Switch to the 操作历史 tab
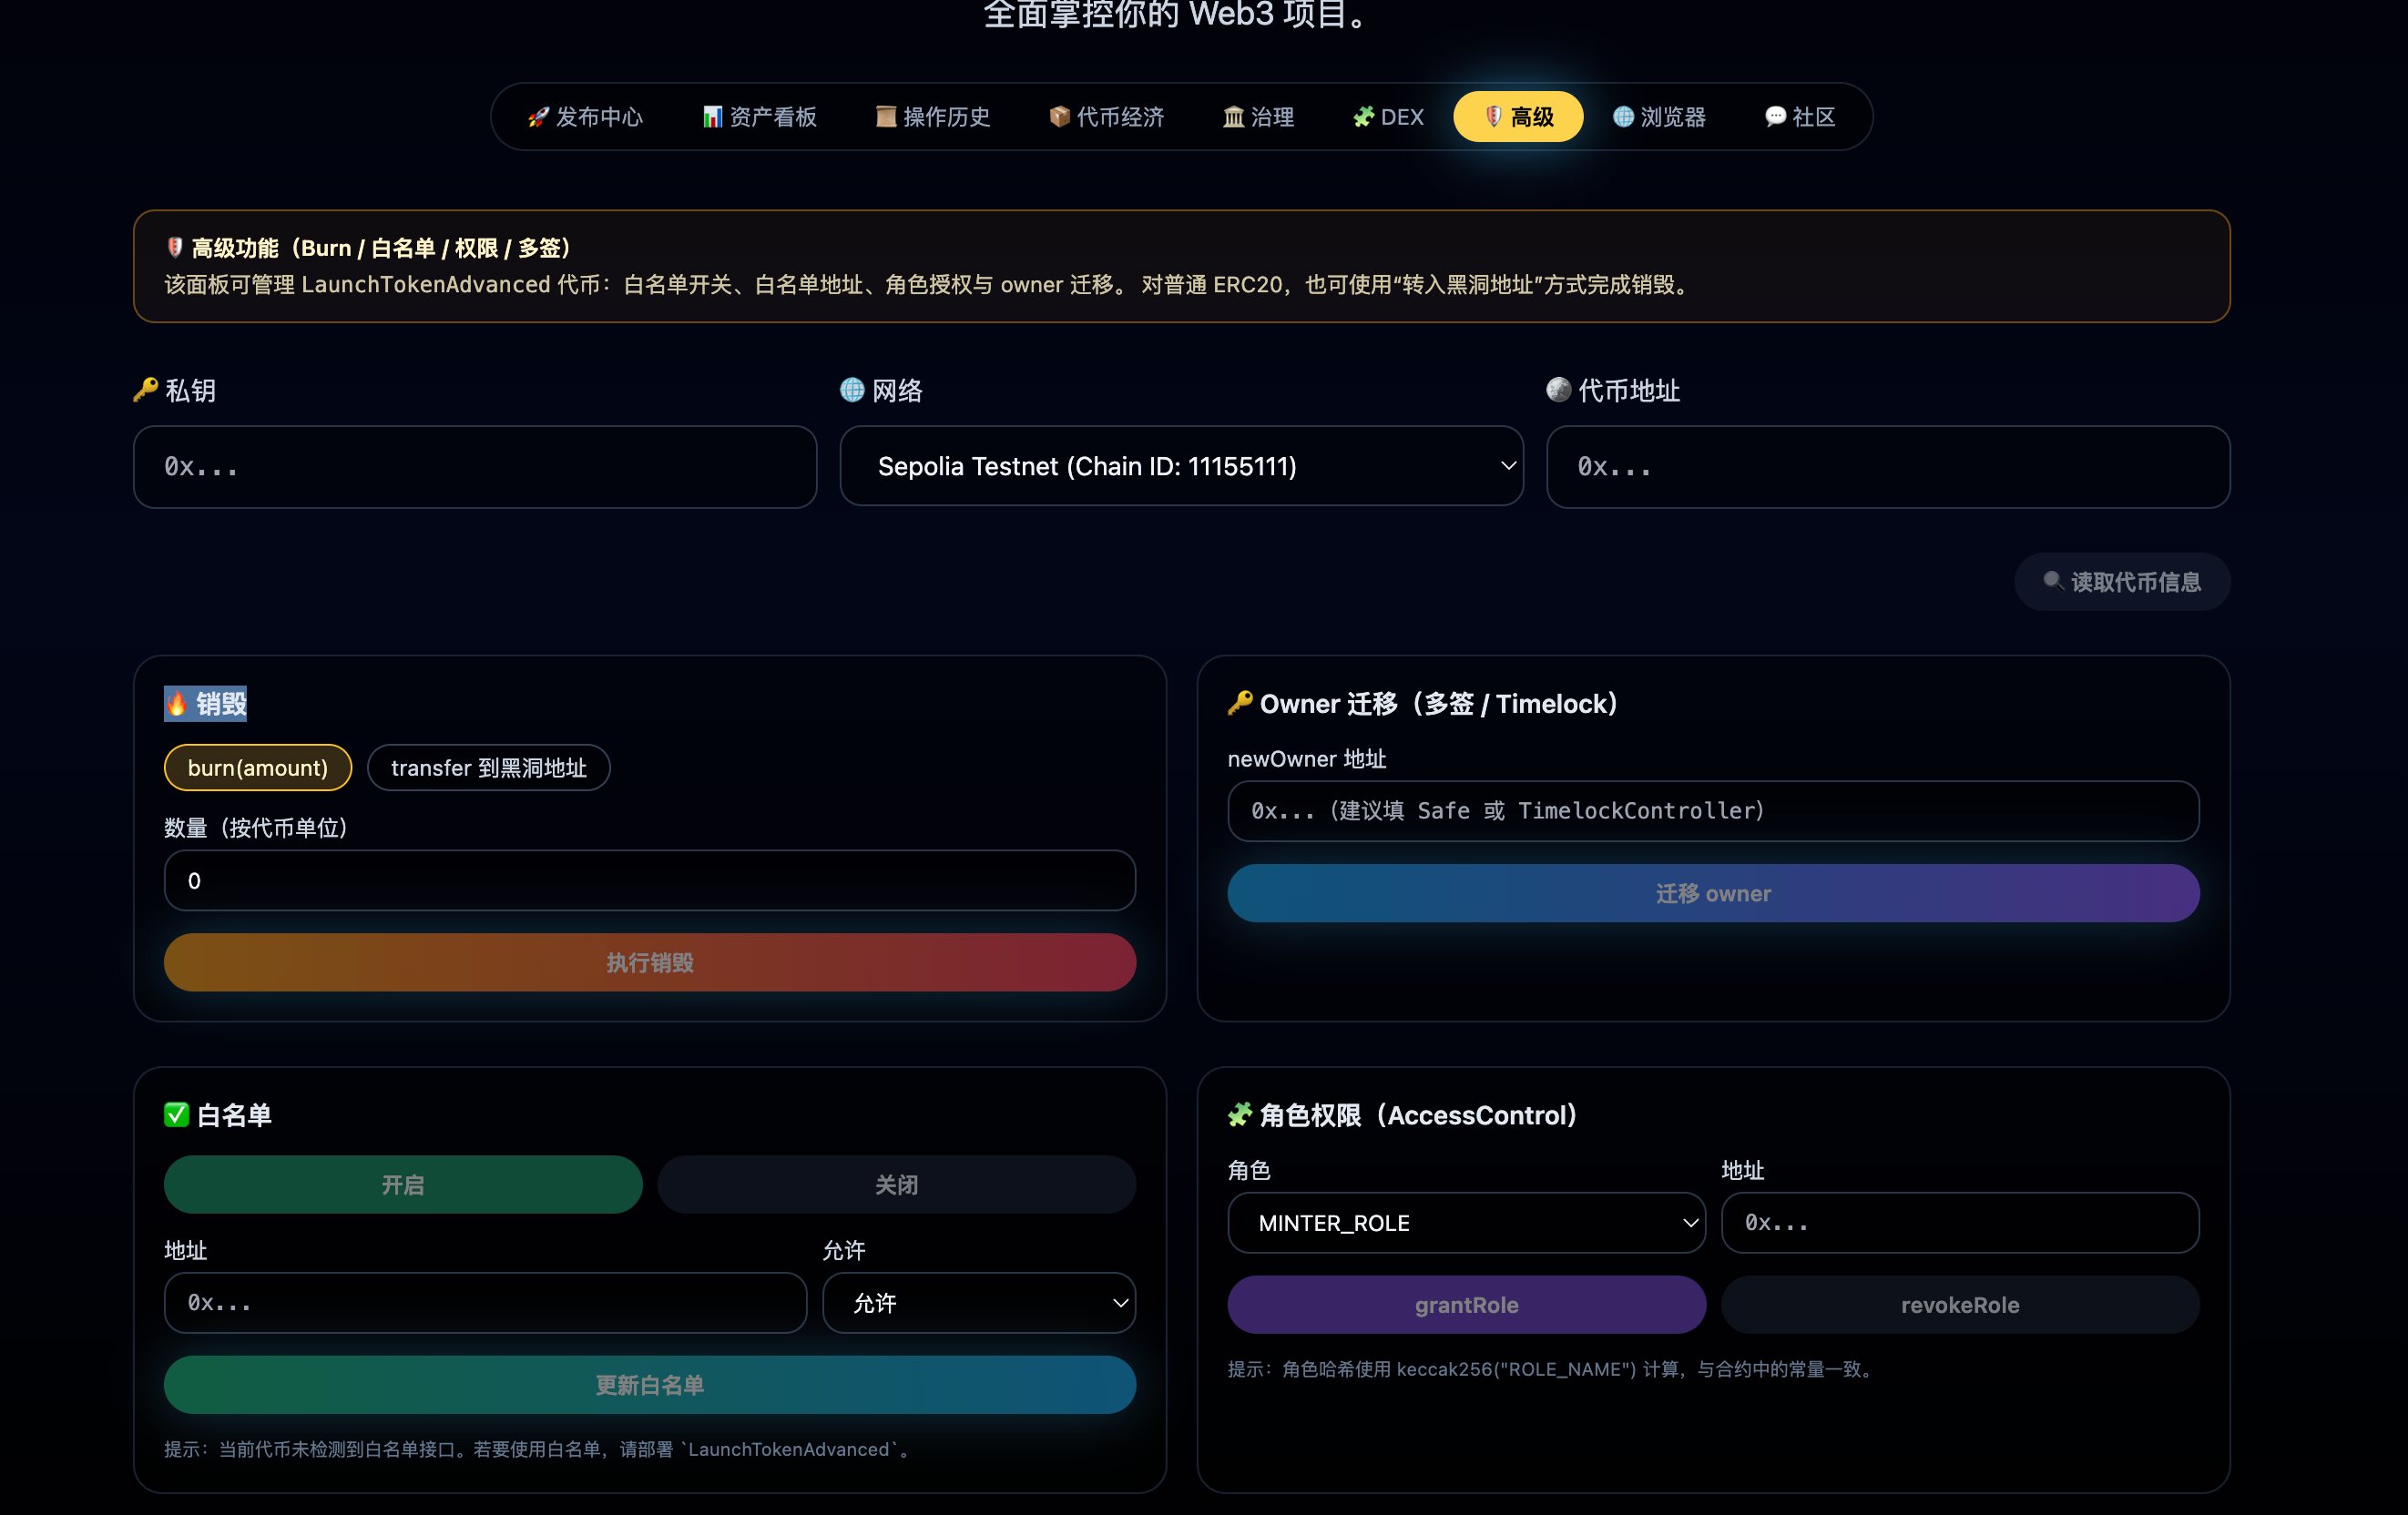 tap(932, 117)
